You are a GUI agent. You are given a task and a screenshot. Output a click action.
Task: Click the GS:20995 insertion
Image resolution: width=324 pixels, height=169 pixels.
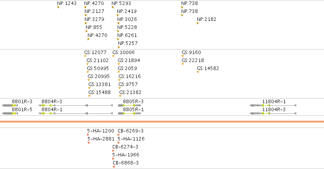[89, 80]
